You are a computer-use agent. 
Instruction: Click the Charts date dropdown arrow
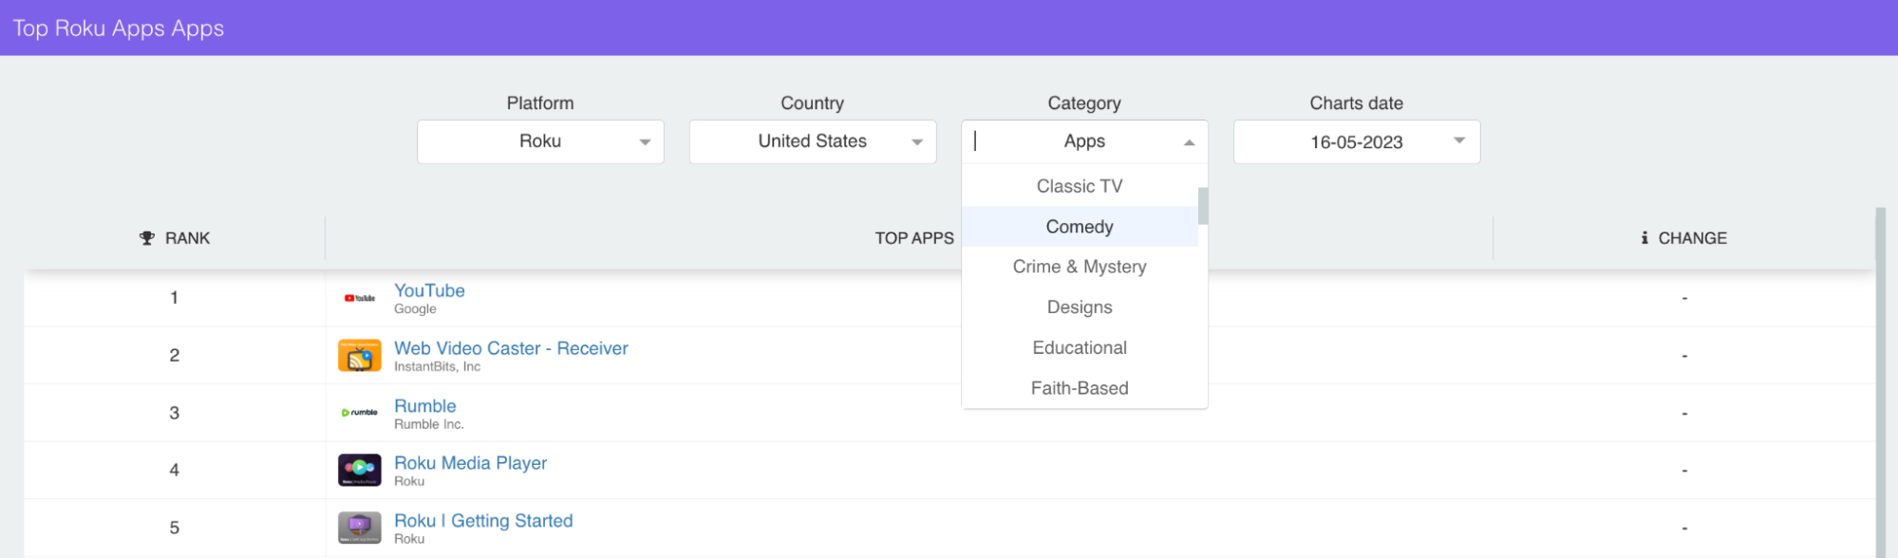tap(1459, 140)
